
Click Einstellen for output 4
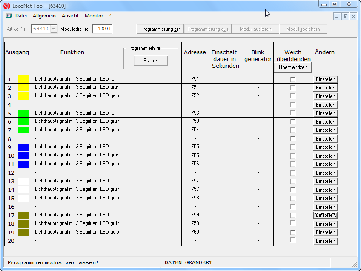point(325,105)
